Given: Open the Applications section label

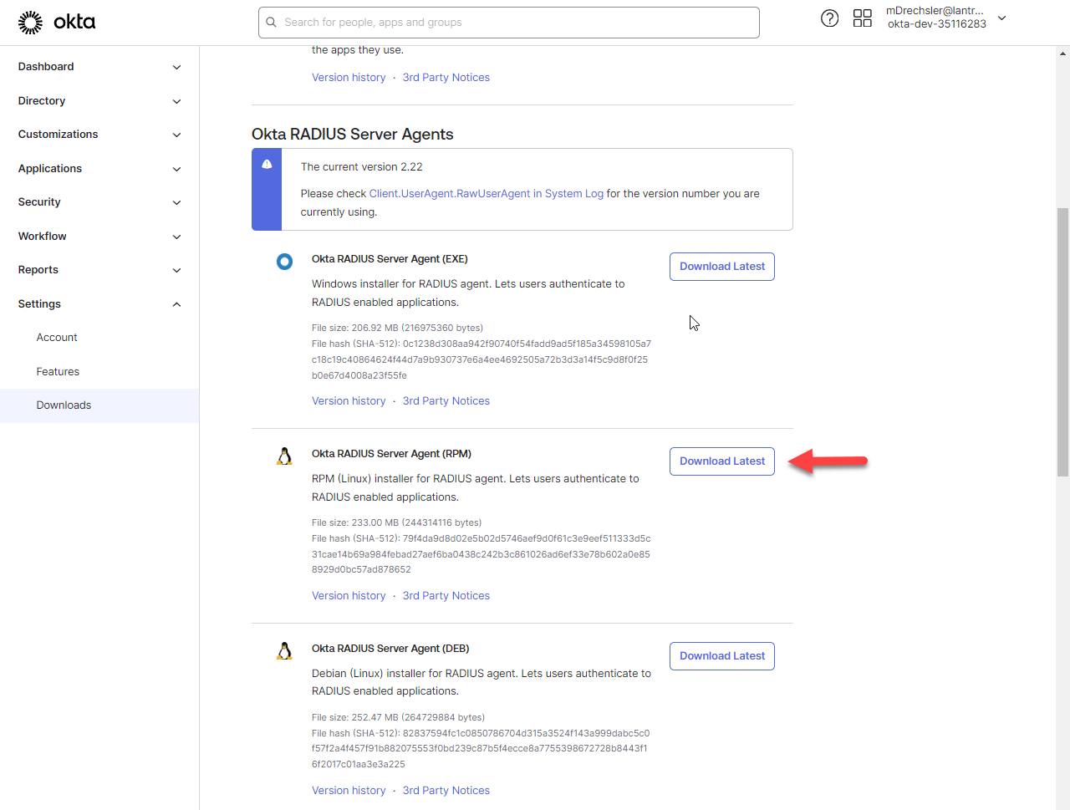Looking at the screenshot, I should 50,169.
